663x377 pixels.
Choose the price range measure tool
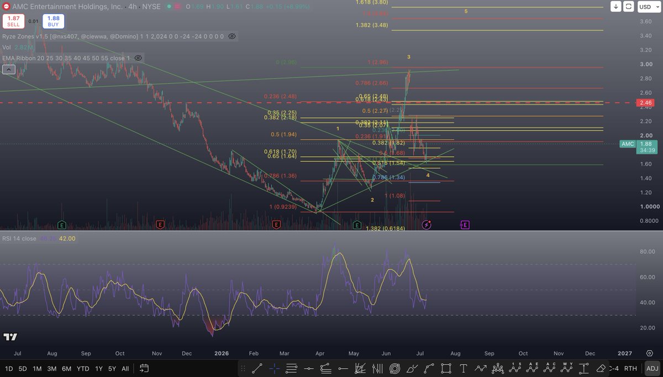[x=583, y=368]
